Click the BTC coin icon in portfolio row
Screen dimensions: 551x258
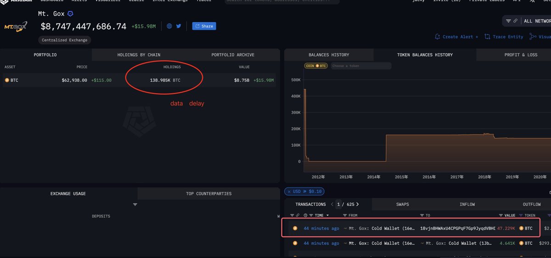[7, 80]
